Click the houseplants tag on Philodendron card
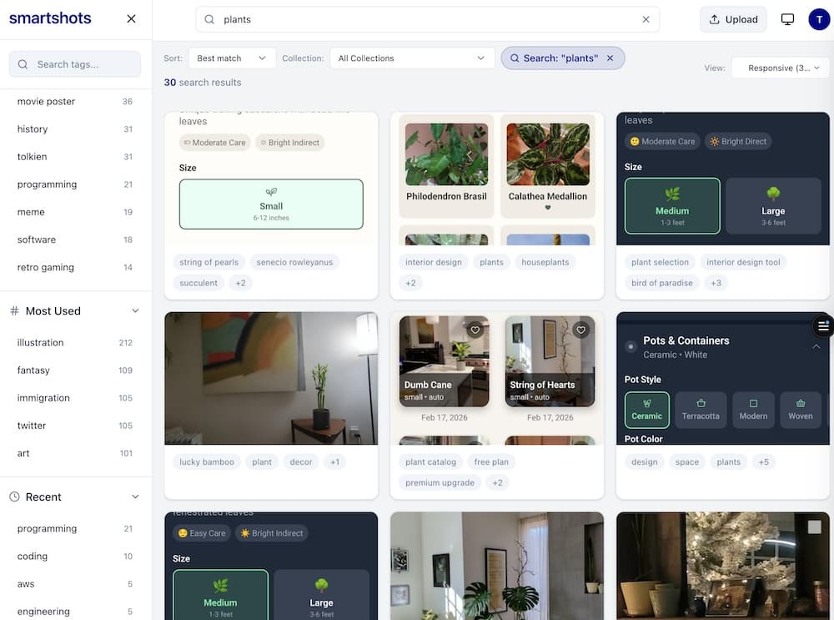Viewport: 834px width, 620px height. tap(545, 261)
